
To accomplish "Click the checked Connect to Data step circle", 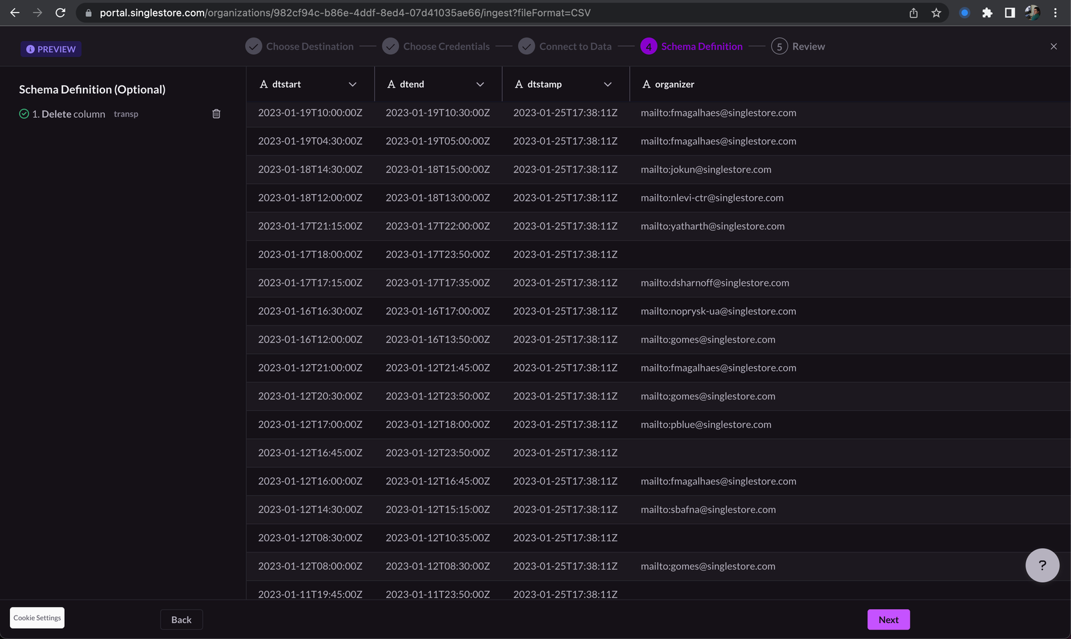I will pyautogui.click(x=525, y=46).
